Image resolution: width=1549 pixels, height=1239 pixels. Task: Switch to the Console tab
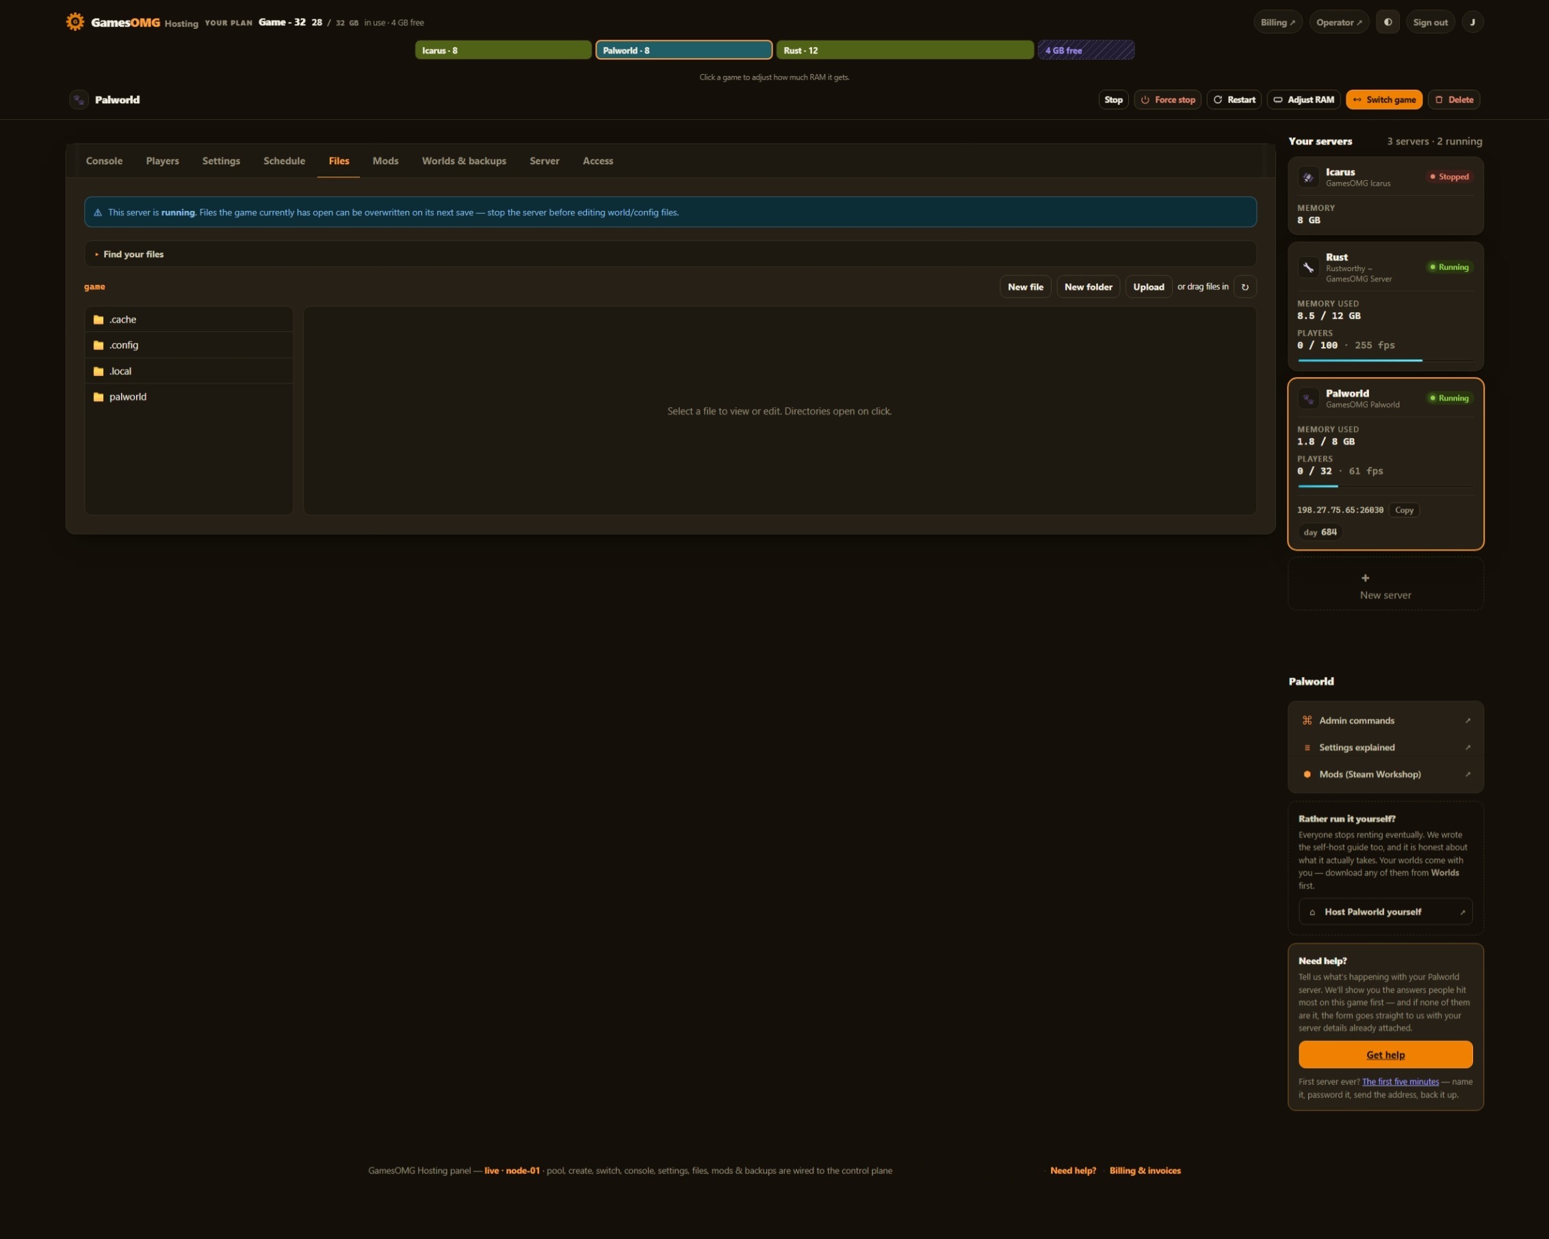click(104, 161)
